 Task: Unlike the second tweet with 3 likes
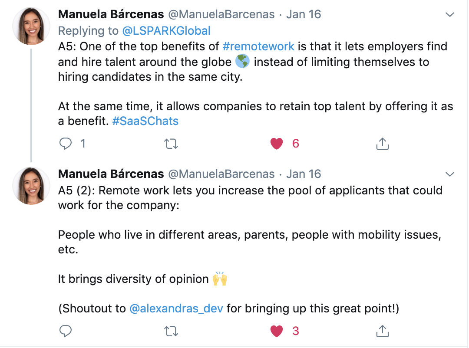277,331
